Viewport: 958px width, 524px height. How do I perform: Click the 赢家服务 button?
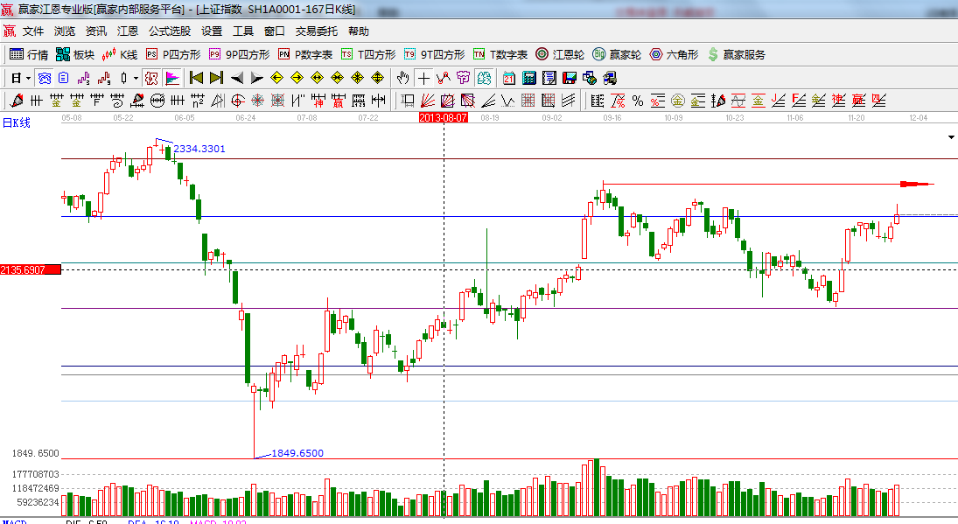737,54
